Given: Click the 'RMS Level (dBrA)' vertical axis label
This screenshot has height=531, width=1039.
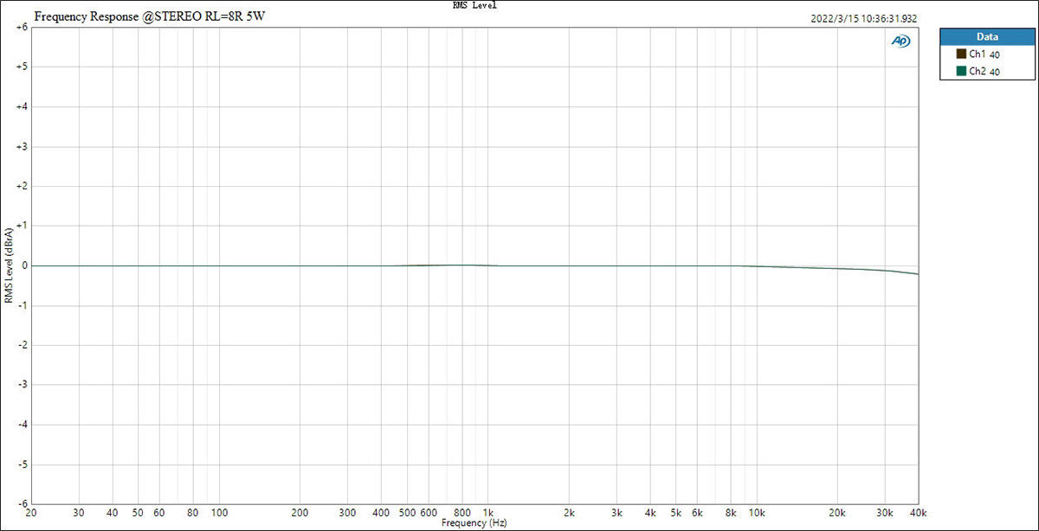Looking at the screenshot, I should [x=9, y=265].
